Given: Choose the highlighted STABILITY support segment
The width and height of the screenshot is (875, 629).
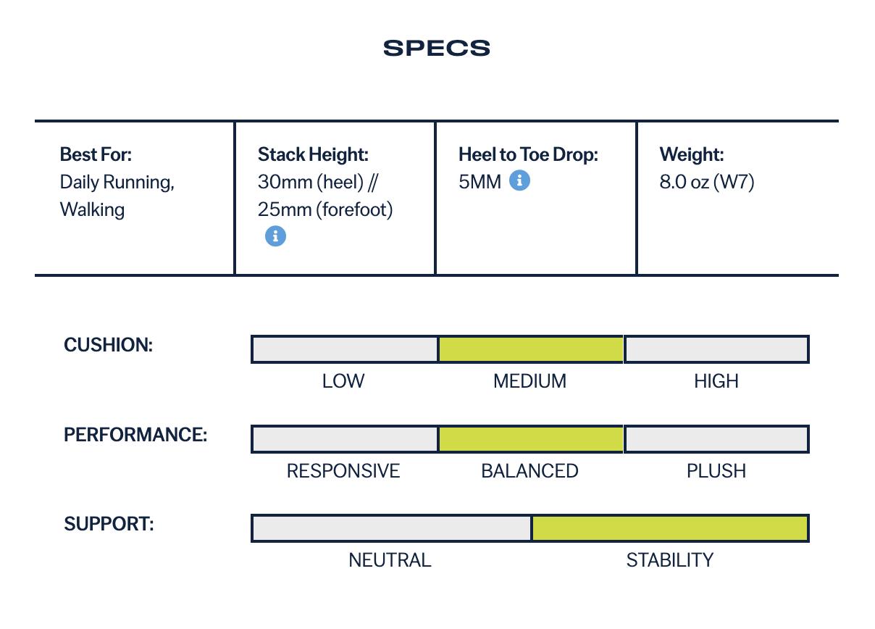Looking at the screenshot, I should [x=670, y=528].
